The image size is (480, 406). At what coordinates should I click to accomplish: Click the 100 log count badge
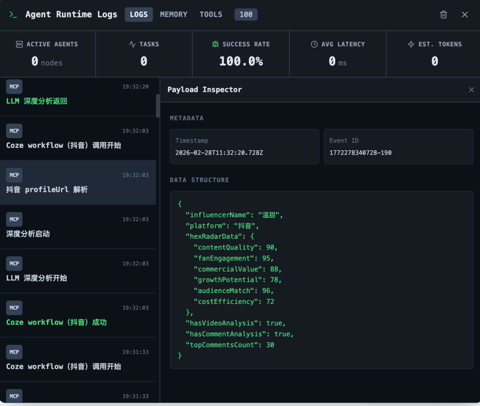coord(246,14)
